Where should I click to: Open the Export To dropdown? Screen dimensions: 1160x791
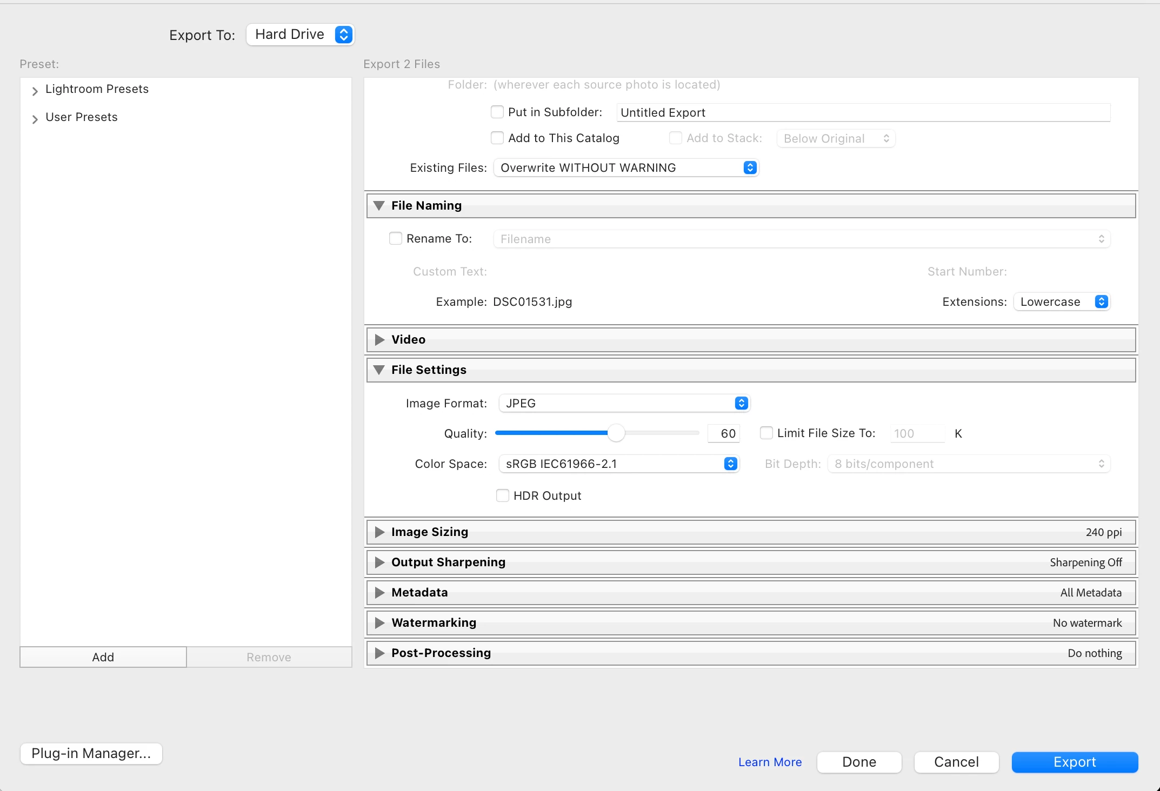[300, 35]
